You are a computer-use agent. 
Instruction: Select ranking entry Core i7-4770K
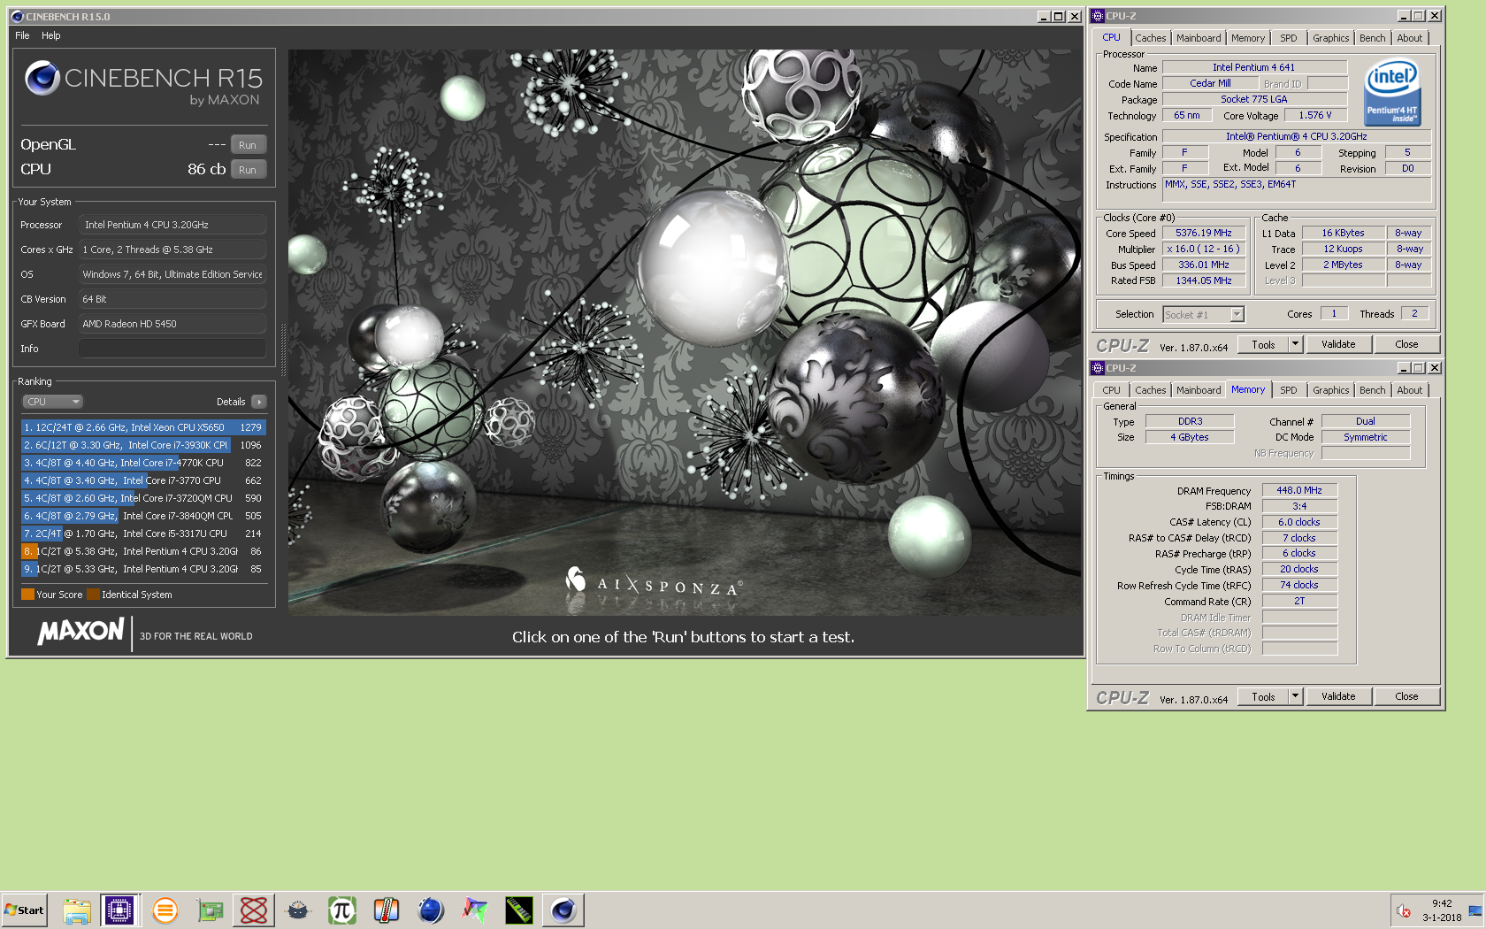[143, 463]
